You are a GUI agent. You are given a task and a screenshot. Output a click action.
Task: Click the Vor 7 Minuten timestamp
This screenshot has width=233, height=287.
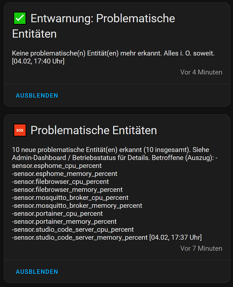pyautogui.click(x=201, y=248)
